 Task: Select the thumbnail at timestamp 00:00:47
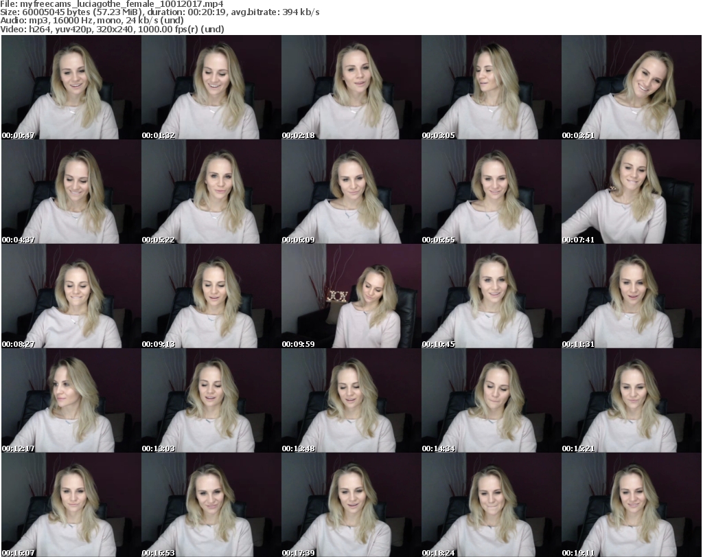(x=71, y=87)
